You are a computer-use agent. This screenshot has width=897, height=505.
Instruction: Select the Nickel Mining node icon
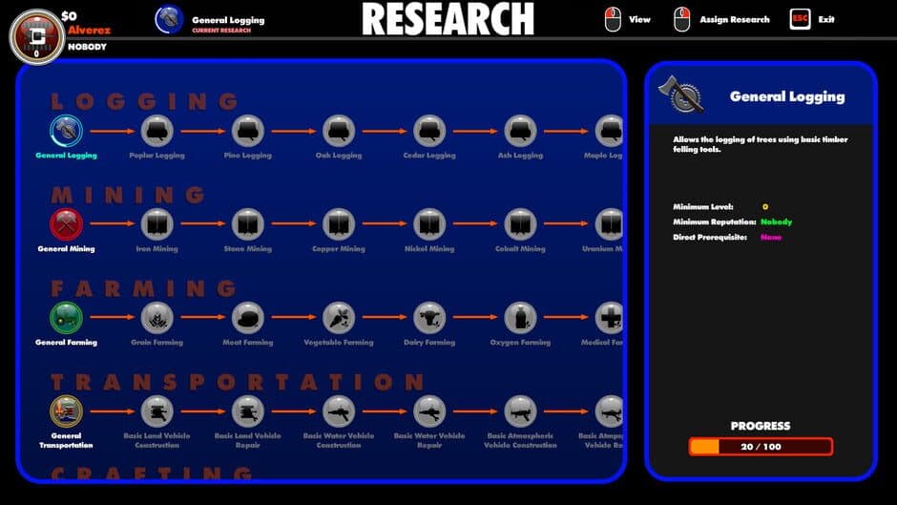pos(429,224)
